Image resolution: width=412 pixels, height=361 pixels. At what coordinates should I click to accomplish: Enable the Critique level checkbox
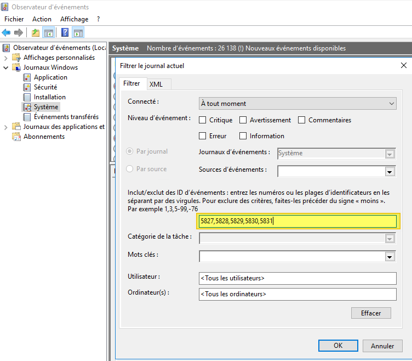203,120
